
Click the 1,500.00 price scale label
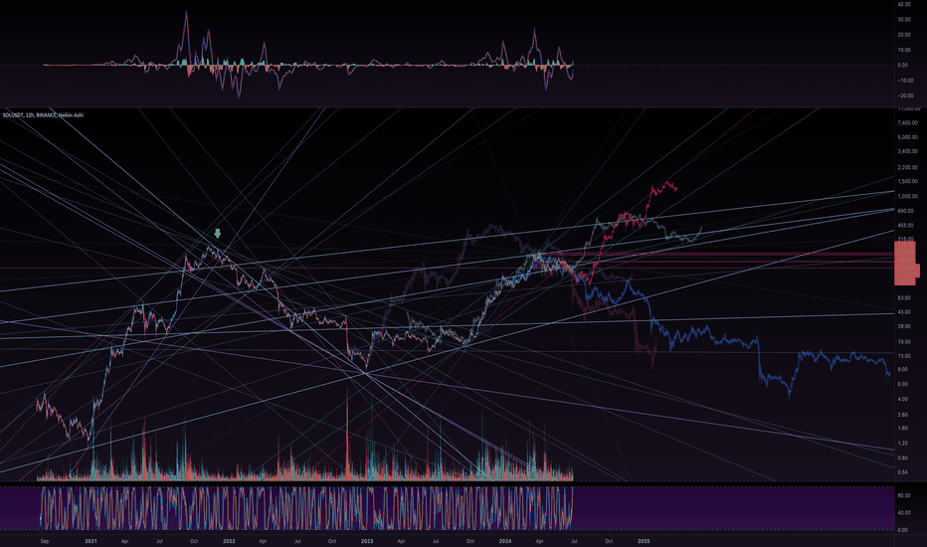click(907, 182)
